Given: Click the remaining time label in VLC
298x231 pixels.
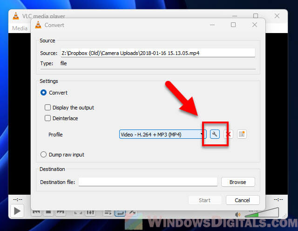Looking at the screenshot, I should point(278,200).
